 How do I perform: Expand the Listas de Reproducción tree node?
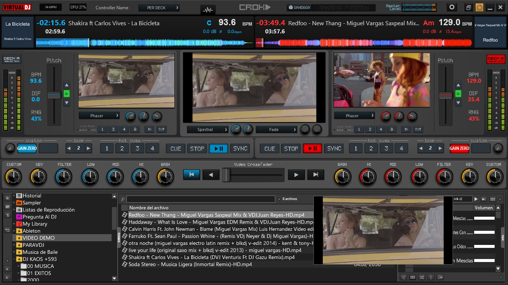(x=14, y=210)
